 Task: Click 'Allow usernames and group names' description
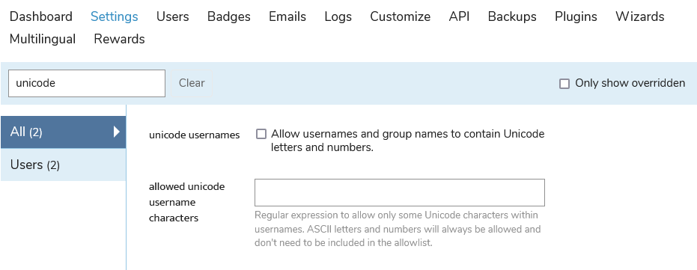coord(407,141)
